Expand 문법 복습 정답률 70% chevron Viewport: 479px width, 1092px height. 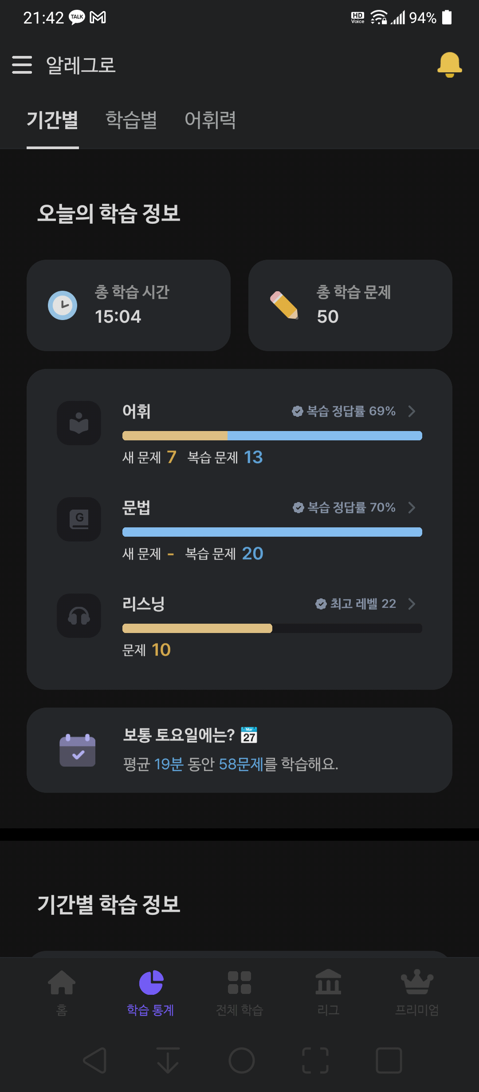pyautogui.click(x=412, y=507)
